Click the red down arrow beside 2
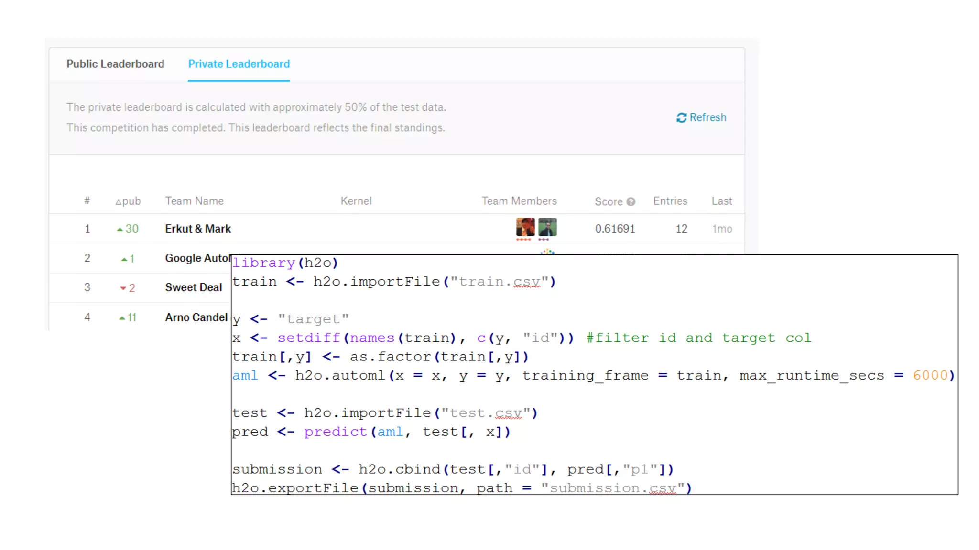This screenshot has width=979, height=550. [123, 288]
